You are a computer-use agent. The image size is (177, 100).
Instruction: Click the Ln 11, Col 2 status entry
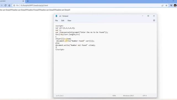[60, 96]
